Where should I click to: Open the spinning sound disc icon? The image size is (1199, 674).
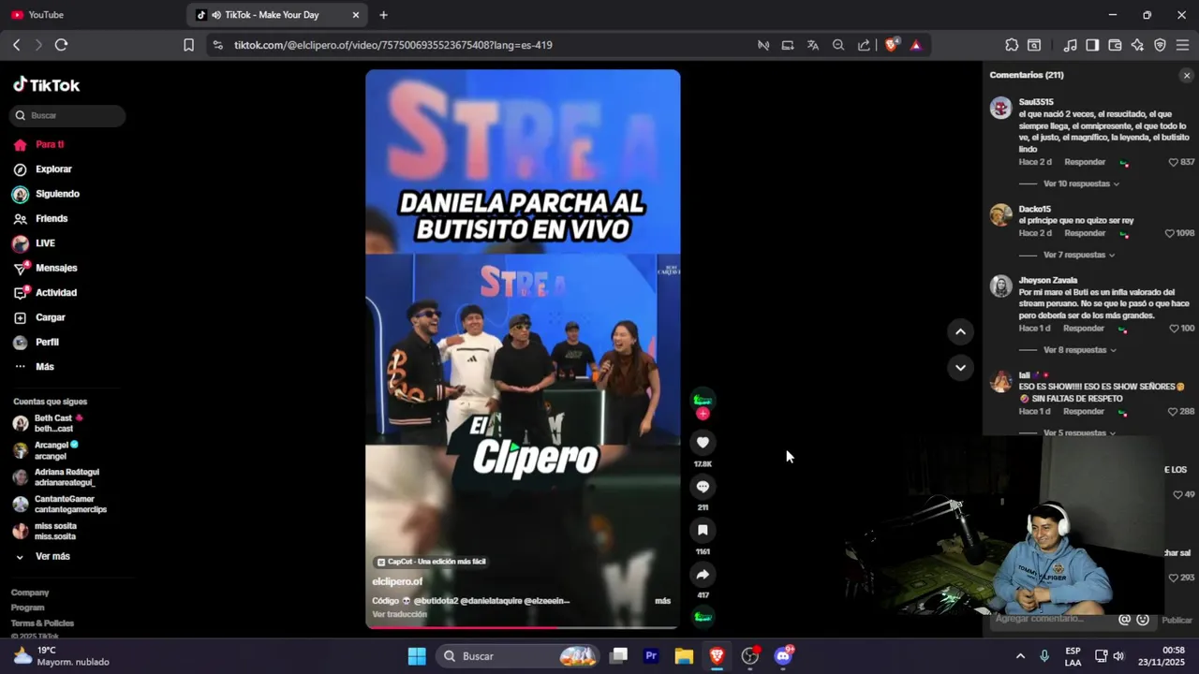(x=703, y=617)
